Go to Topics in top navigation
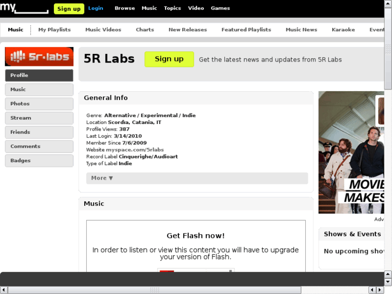The height and width of the screenshot is (294, 392). click(x=172, y=8)
